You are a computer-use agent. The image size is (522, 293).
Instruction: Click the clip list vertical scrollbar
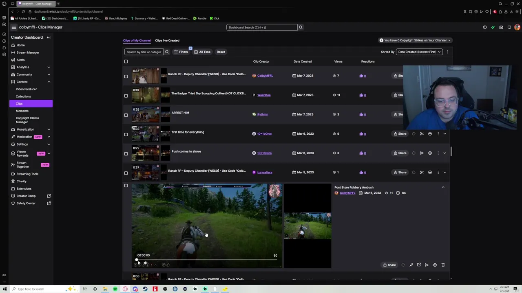point(451,151)
